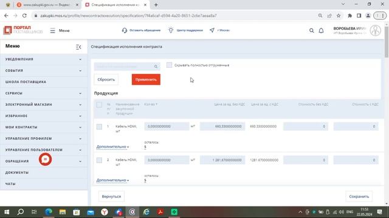This screenshot has height=218, width=389.
Task: Expand Дополнительно under product row 2
Action: pos(112,180)
